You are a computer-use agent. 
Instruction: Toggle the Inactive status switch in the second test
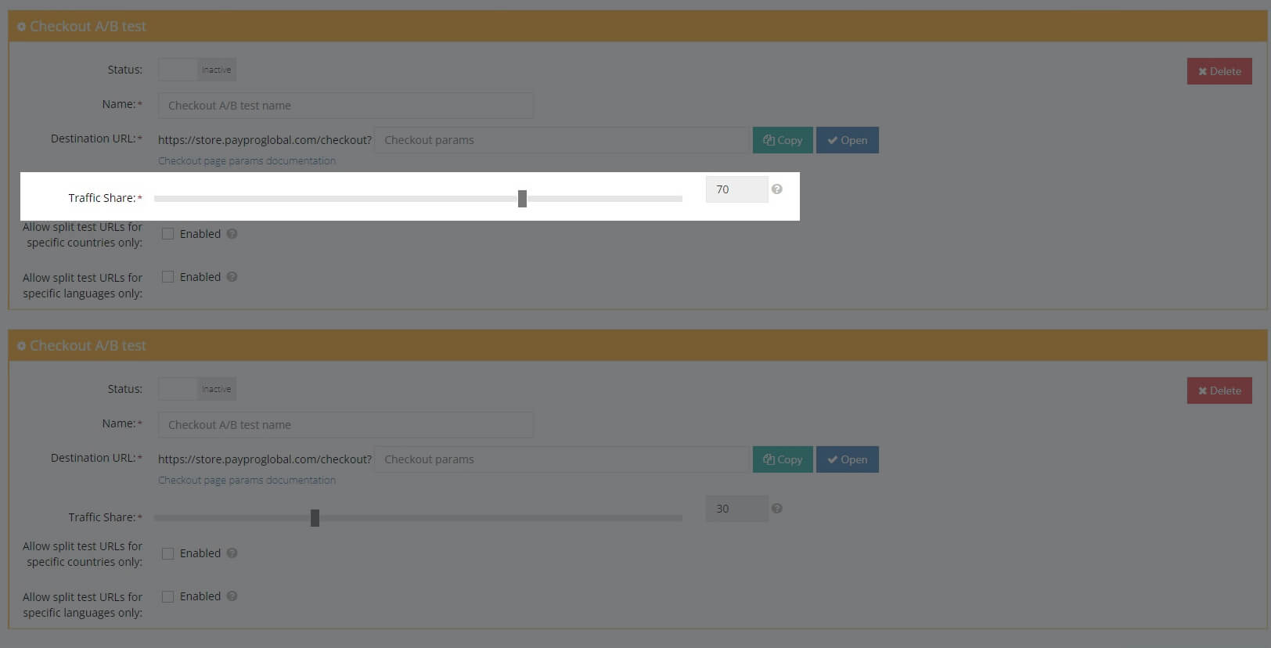click(x=197, y=389)
